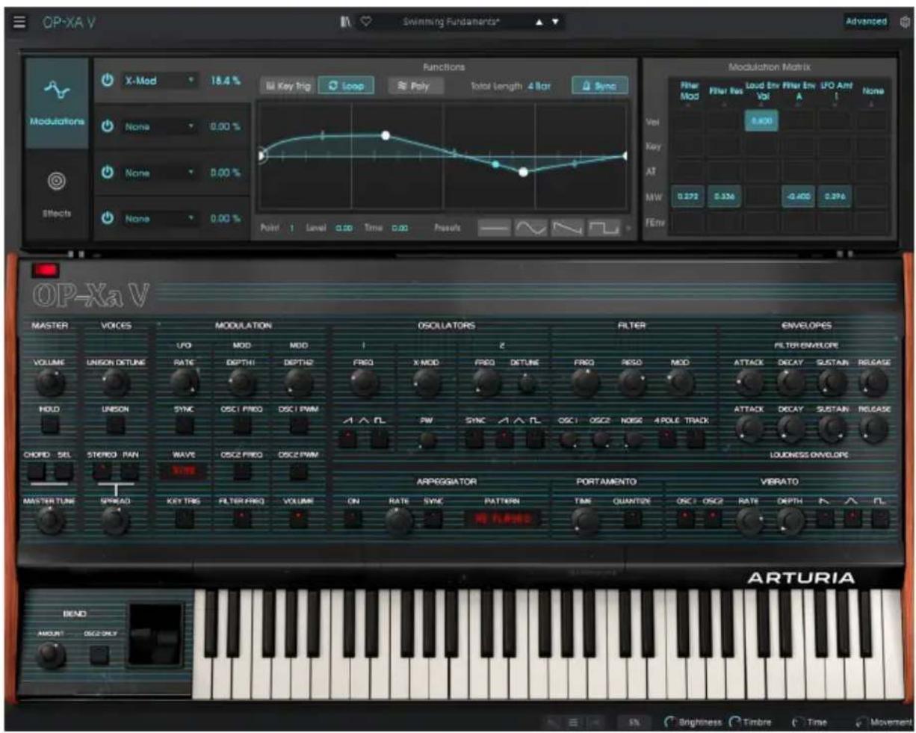Toggle the Filter Freq modulation button
Screen dimensions: 916x733
click(241, 519)
